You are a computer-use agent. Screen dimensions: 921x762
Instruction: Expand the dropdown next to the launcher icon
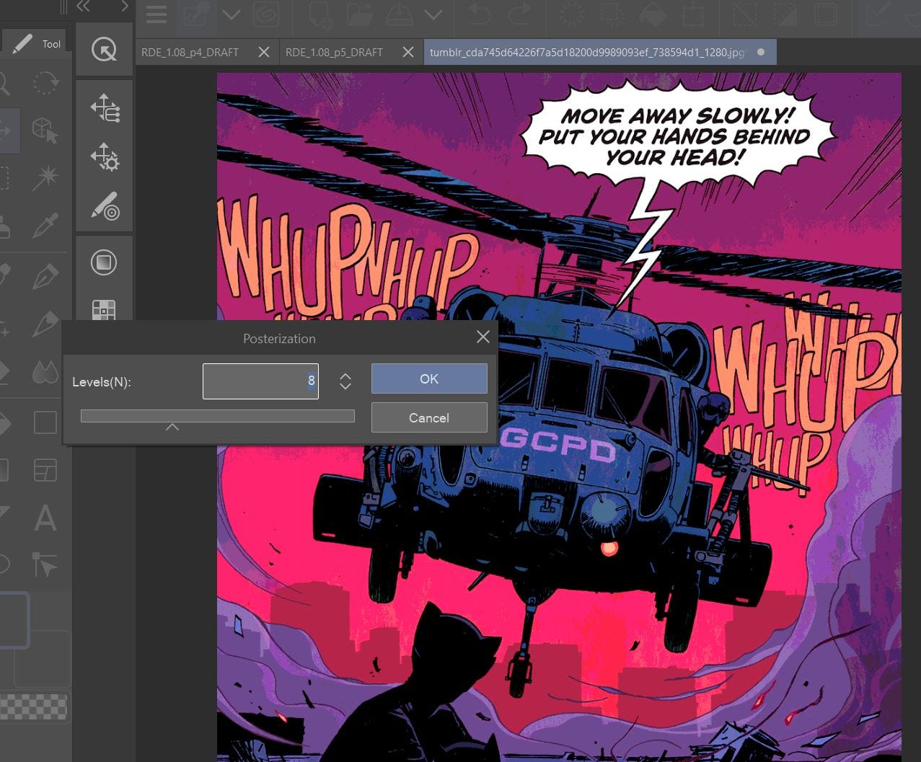point(232,14)
